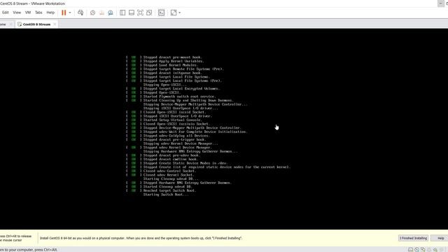Click the sound card status icon
The height and width of the screenshot is (252, 448).
(435, 249)
